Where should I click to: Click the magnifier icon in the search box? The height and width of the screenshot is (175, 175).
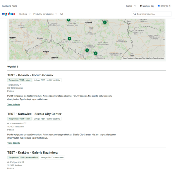point(135,14)
